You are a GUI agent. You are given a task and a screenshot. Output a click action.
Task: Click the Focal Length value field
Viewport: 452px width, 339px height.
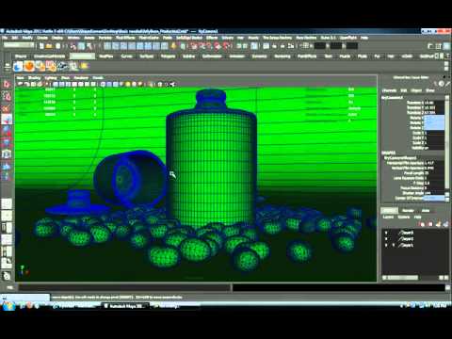coord(434,173)
